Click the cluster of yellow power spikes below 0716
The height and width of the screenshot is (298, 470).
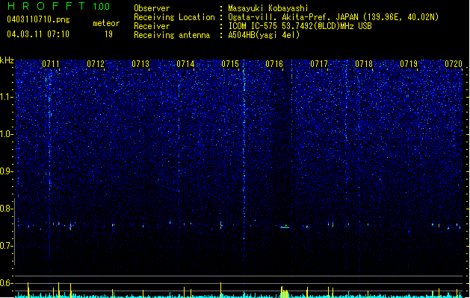pos(285,292)
